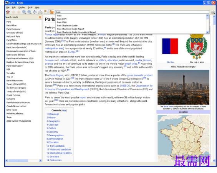Jump to '10 Transportation' section

pos(55,146)
